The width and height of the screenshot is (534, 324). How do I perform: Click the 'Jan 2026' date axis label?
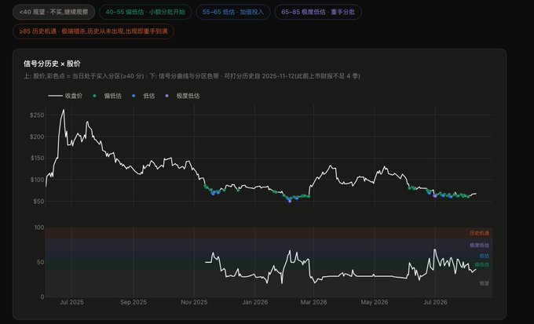(254, 302)
